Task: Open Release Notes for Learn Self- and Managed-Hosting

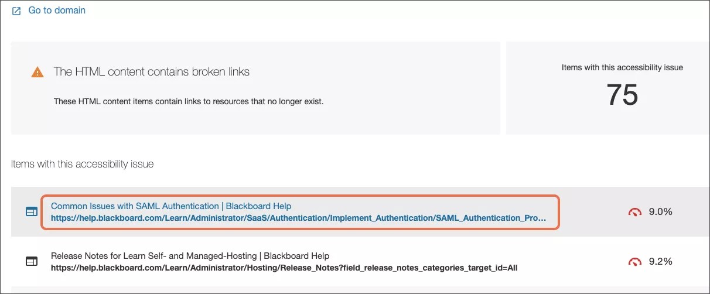Action: [x=190, y=256]
